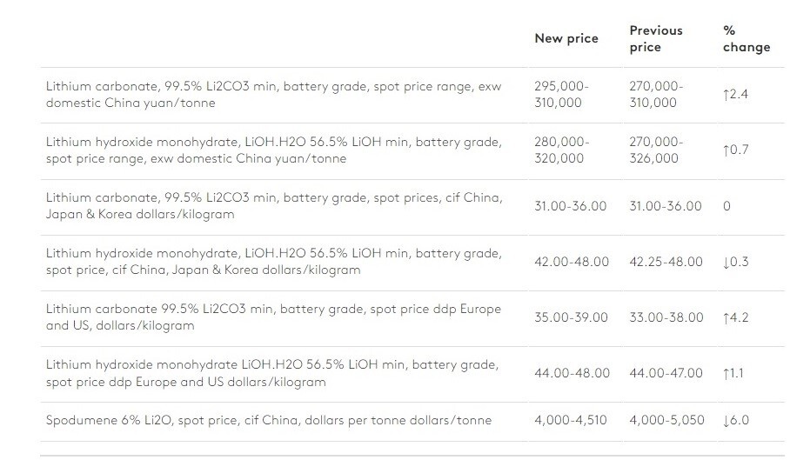Image resolution: width=810 pixels, height=460 pixels.
Task: Click the up arrow 0.7 change value
Action: [x=736, y=150]
